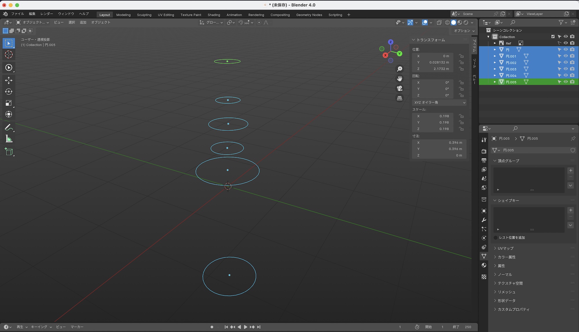
Task: Activate the Annotate pencil tool
Action: point(9,128)
